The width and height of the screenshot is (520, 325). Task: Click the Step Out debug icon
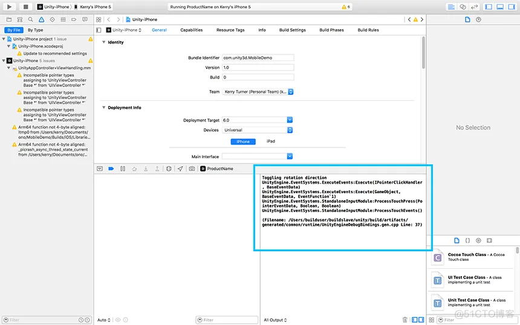(157, 169)
